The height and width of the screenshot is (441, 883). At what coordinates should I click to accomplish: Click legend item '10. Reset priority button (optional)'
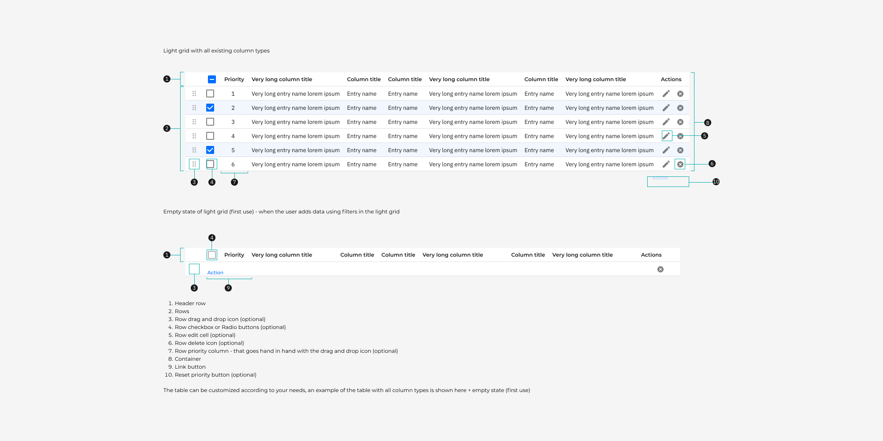[211, 375]
